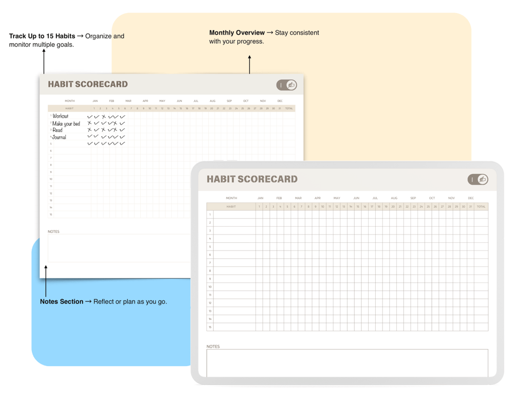Screen dimensions: 511x395
Task: Click the Make your bed habit name
Action: (x=66, y=123)
